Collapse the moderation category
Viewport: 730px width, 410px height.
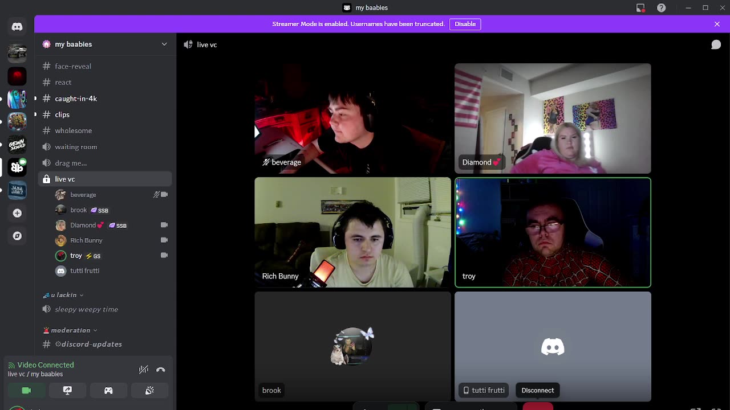click(x=70, y=330)
